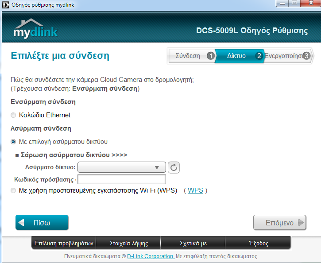321x263 pixels.
Task: Open the Ενεργοποίηση step 3 tab
Action: point(288,56)
